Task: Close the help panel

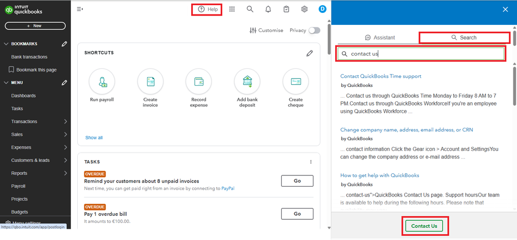Action: point(505,9)
